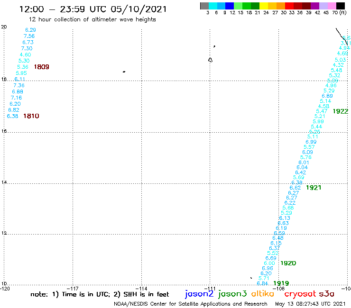Click the 1809 pass time marker
This screenshot has height=308, width=351.
tap(41, 67)
